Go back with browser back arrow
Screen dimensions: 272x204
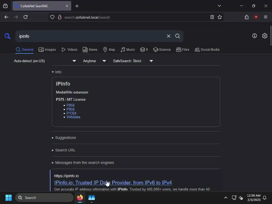point(6,17)
